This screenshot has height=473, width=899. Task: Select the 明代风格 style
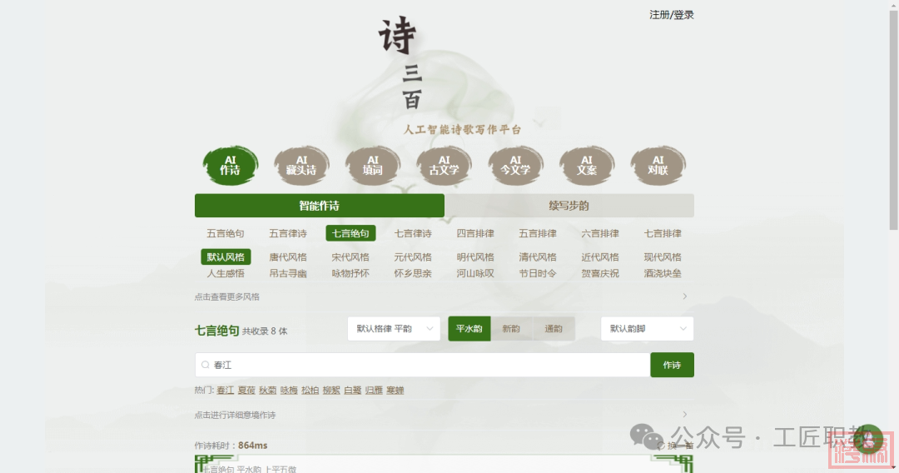[475, 256]
